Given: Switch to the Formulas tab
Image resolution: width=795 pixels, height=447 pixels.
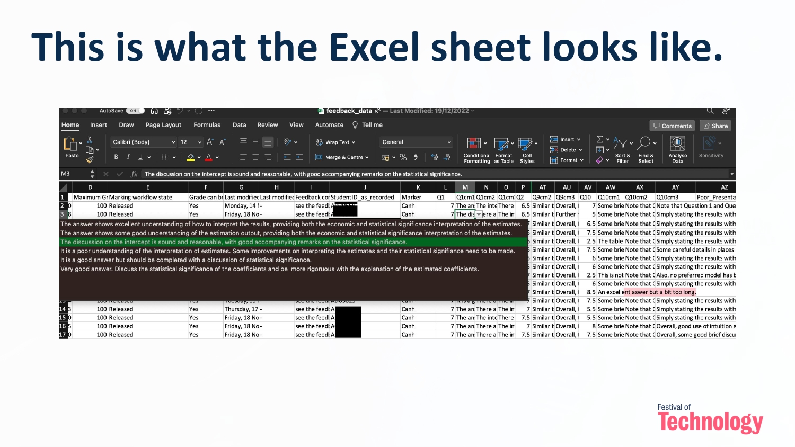Looking at the screenshot, I should click(x=207, y=125).
